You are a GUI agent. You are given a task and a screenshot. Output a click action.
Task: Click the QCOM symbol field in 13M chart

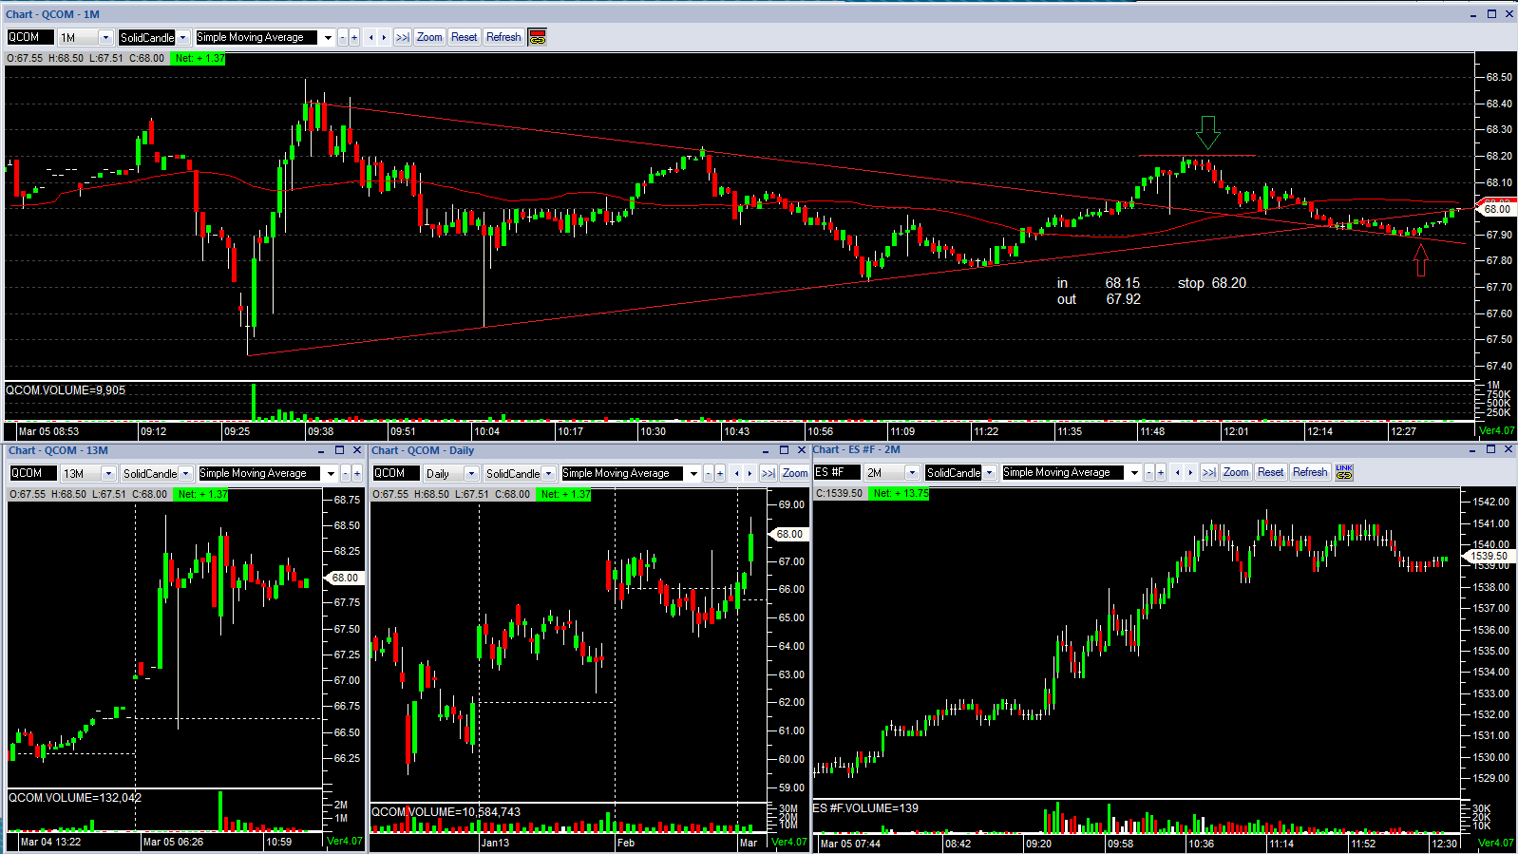pyautogui.click(x=33, y=473)
